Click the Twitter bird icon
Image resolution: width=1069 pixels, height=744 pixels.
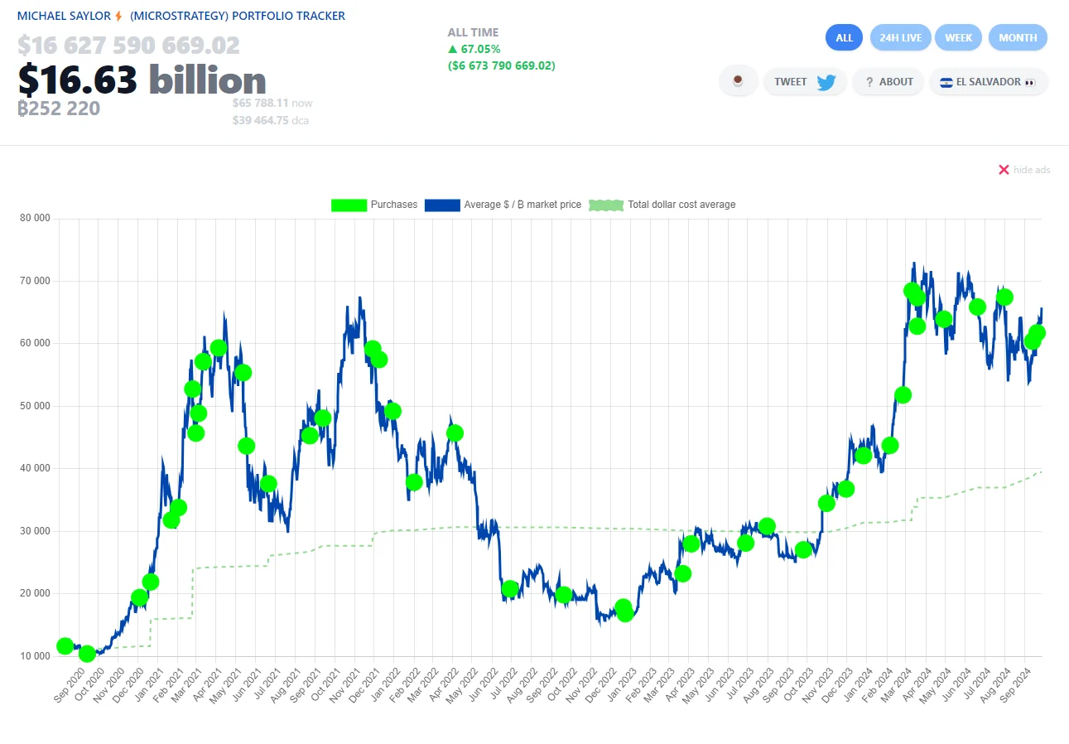(826, 82)
